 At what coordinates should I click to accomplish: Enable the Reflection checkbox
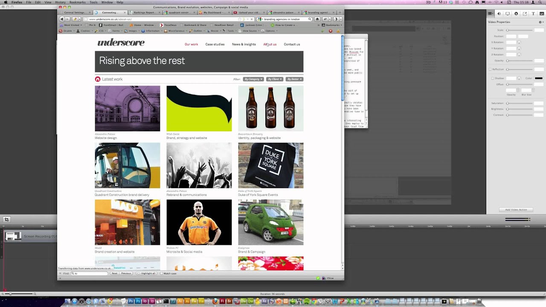[x=490, y=69]
